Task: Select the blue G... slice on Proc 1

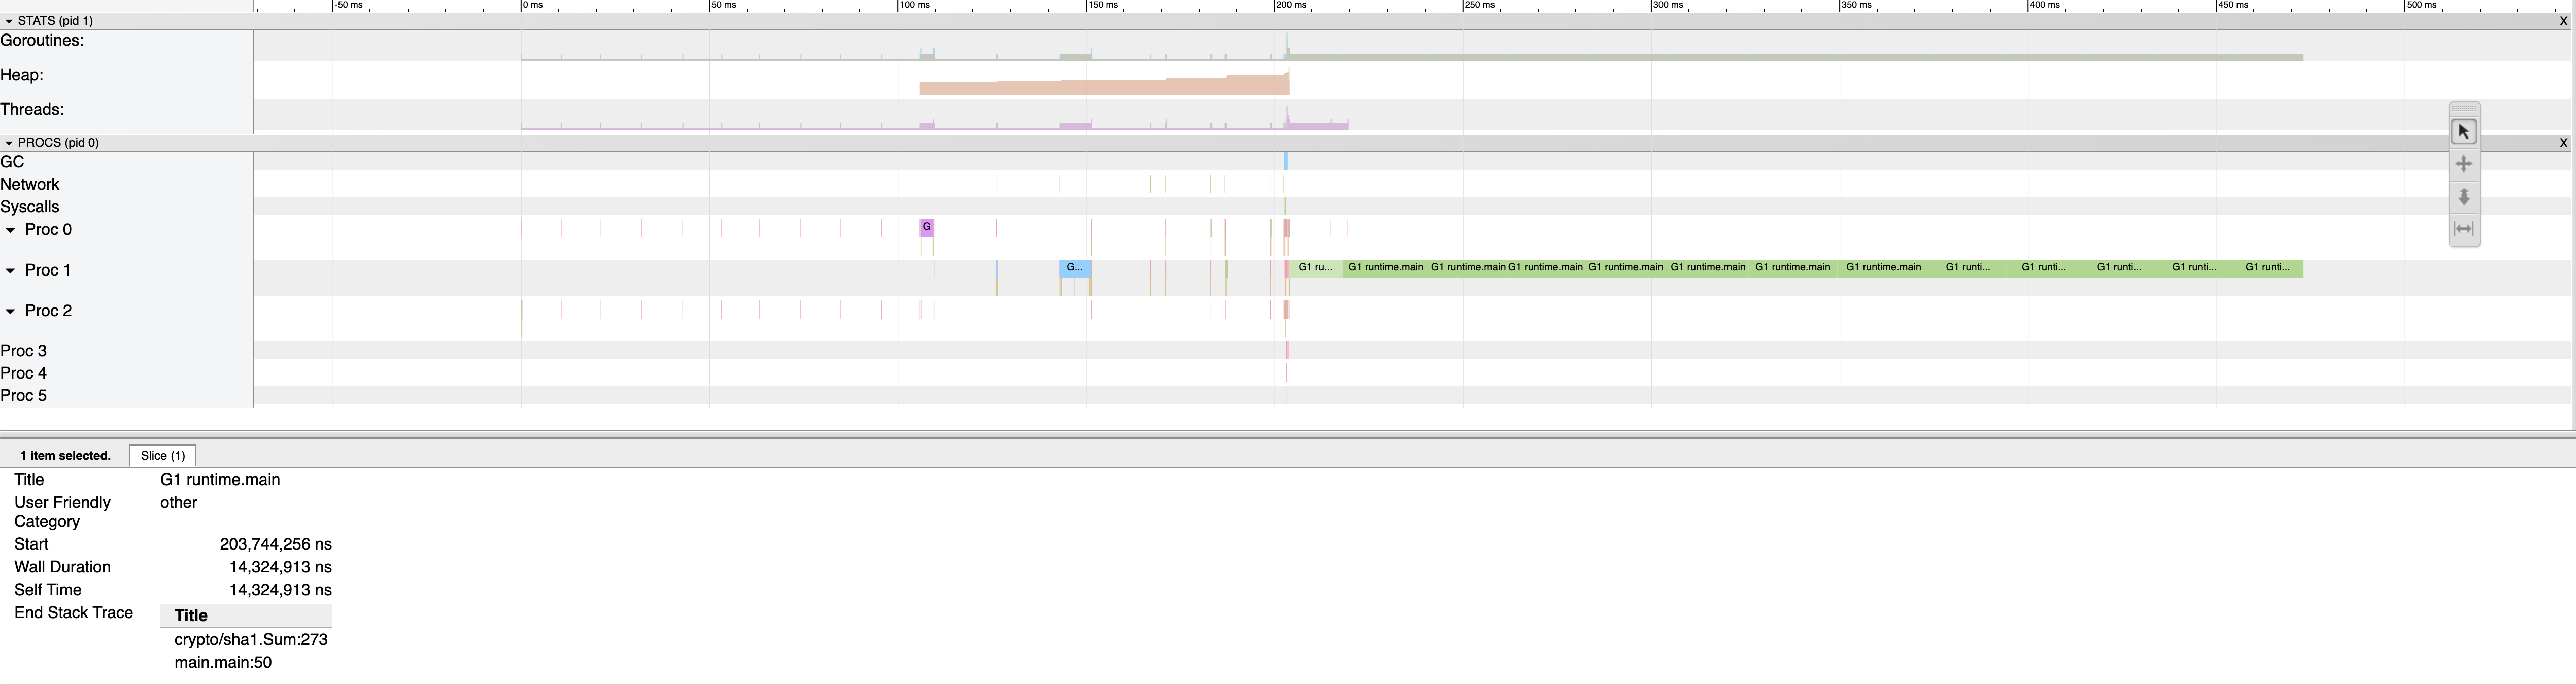Action: (1074, 268)
